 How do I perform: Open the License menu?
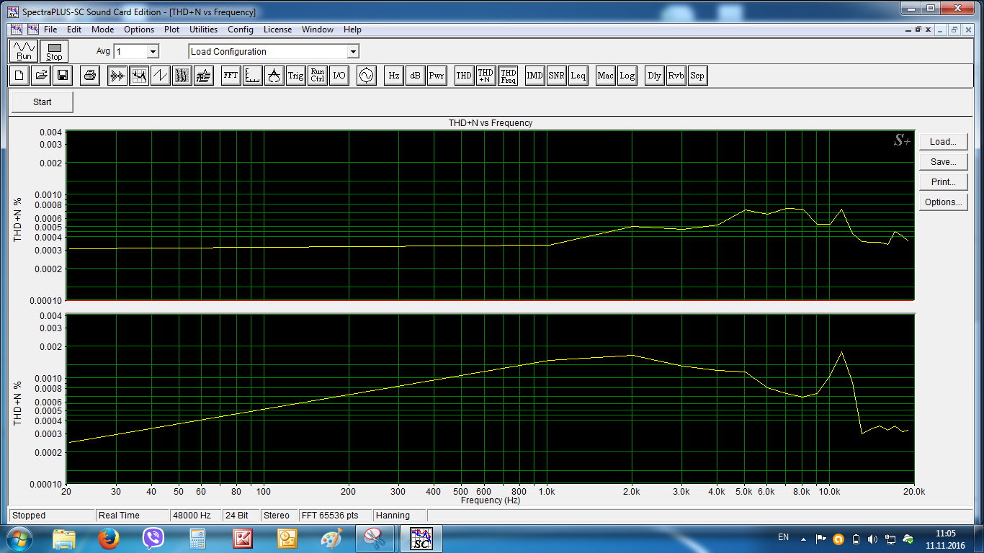[277, 30]
